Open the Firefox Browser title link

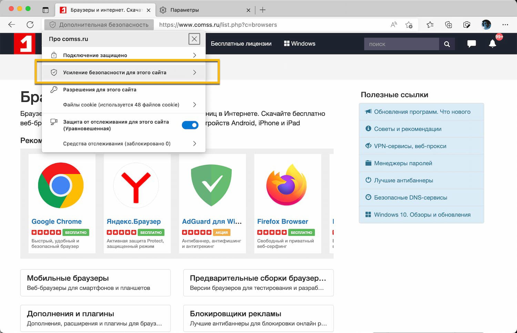283,222
